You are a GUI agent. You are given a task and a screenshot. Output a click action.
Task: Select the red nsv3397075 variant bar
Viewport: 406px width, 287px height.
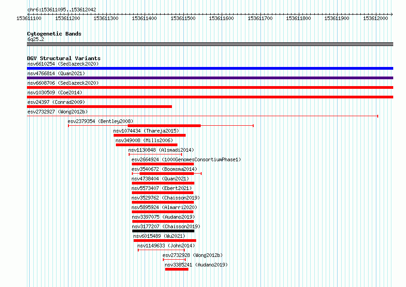[x=163, y=221]
